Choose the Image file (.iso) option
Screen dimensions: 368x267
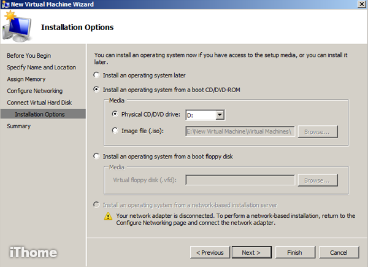115,130
